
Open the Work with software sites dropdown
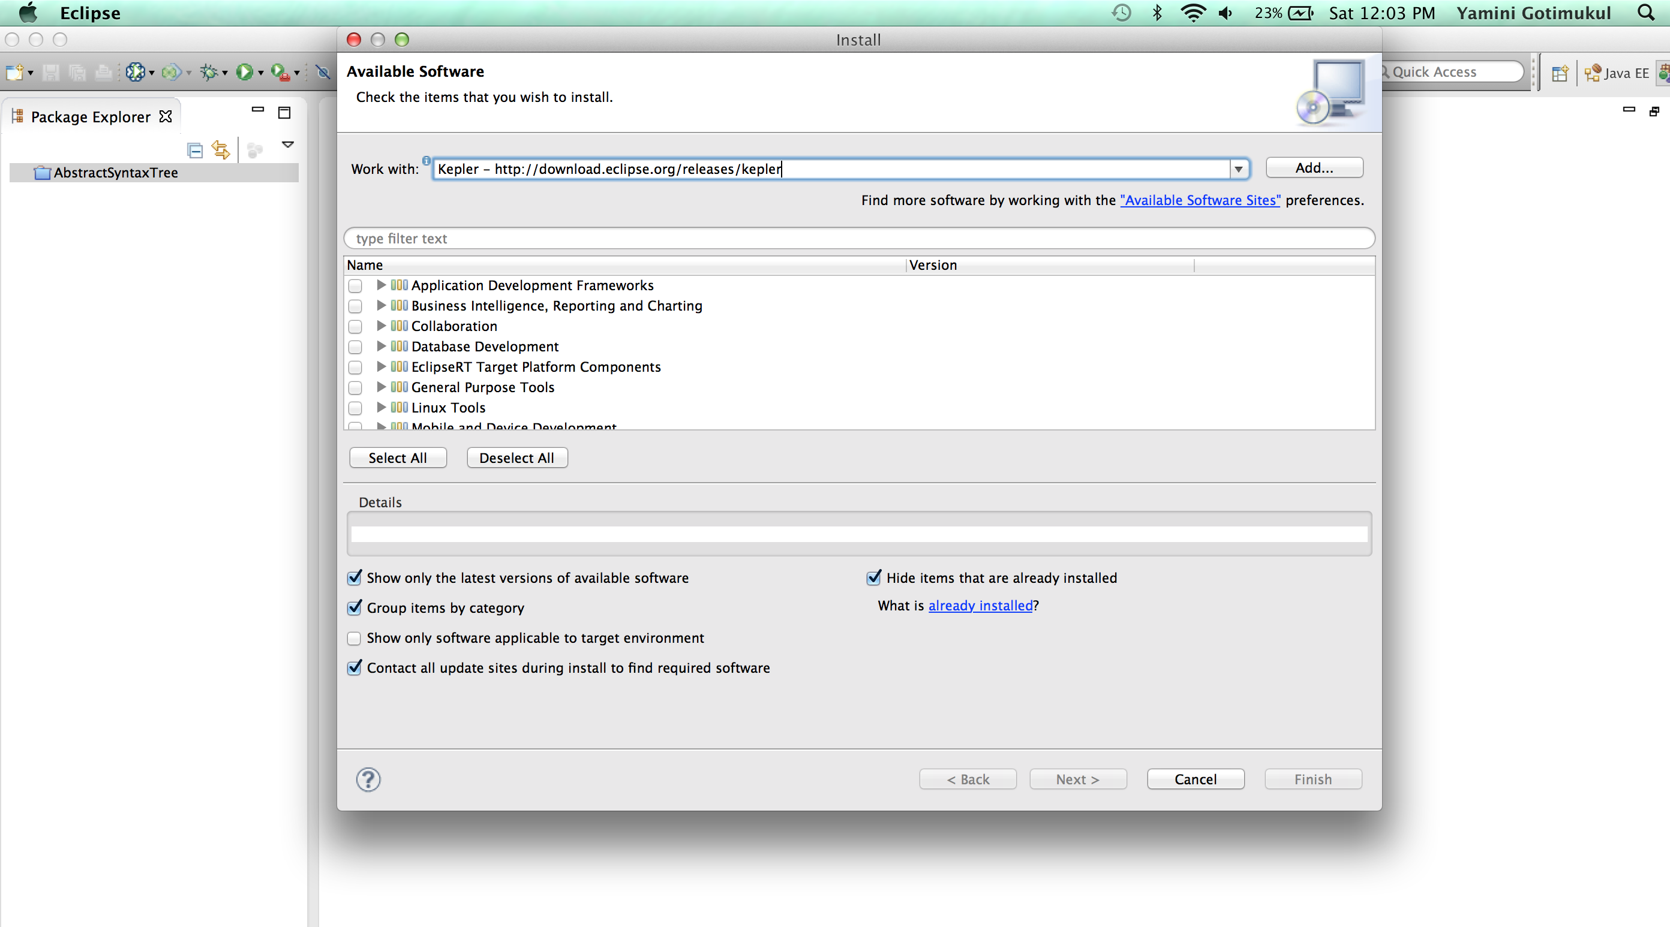point(1239,169)
